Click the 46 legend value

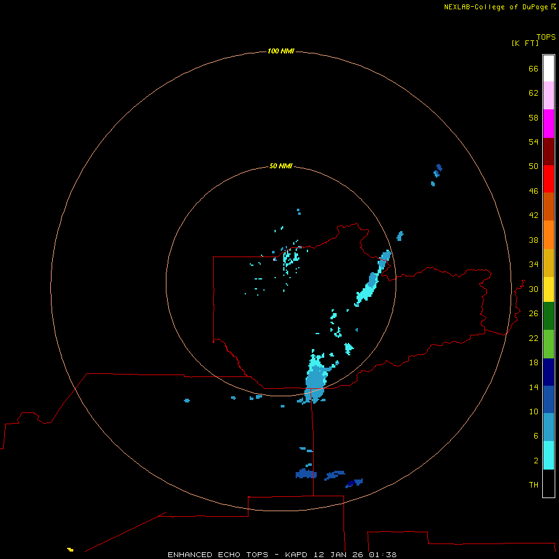(534, 191)
